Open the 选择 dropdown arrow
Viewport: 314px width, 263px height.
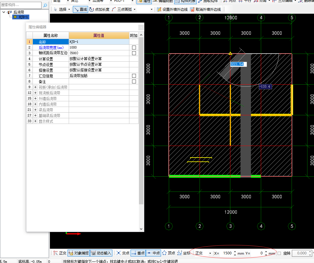pos(69,10)
